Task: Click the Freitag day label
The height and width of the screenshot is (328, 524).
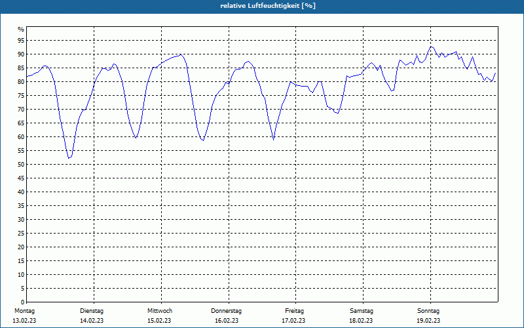Action: (x=294, y=311)
